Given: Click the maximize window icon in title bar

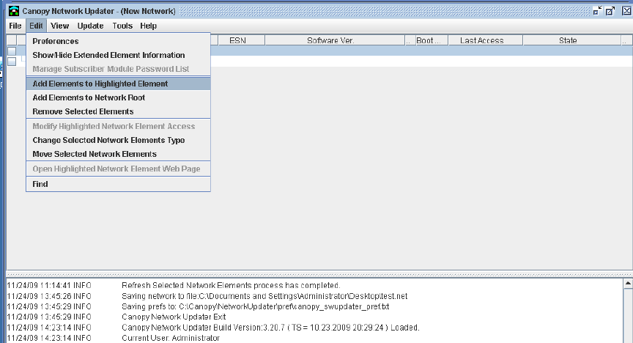Looking at the screenshot, I should (x=610, y=11).
